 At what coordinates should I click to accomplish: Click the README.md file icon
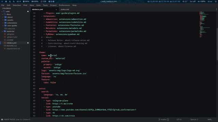[x=5, y=46]
